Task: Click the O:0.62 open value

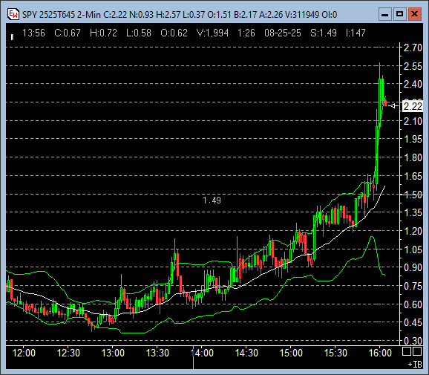Action: (174, 33)
